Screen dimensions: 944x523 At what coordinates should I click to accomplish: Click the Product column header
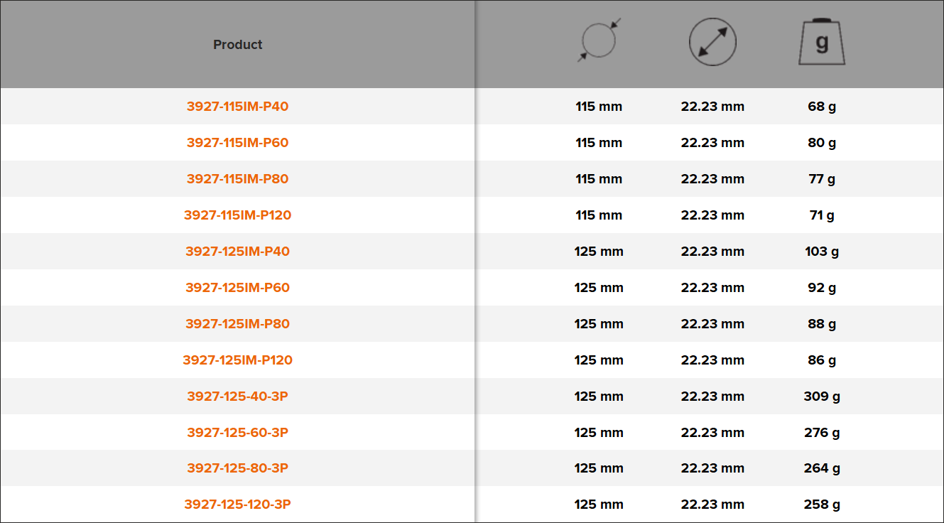click(x=238, y=45)
